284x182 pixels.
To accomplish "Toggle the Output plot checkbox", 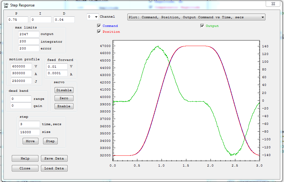I will click(x=202, y=26).
